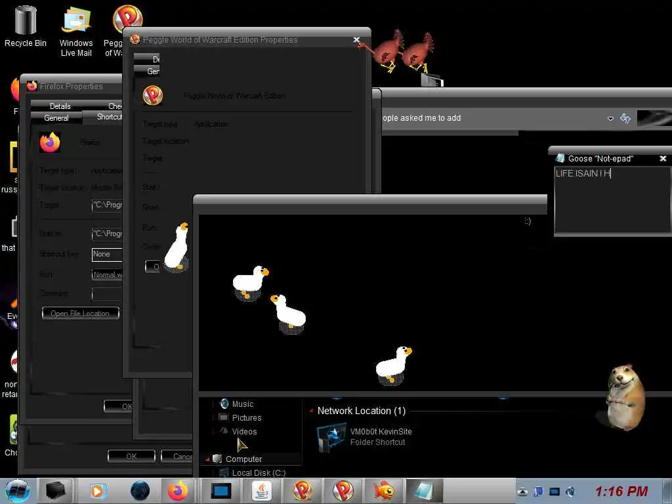Collapse the Network Location (1) group
This screenshot has height=504, width=672.
312,411
